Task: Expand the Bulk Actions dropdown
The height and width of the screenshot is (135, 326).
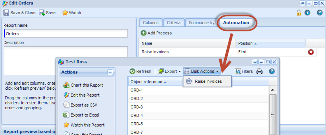Action: coord(202,72)
